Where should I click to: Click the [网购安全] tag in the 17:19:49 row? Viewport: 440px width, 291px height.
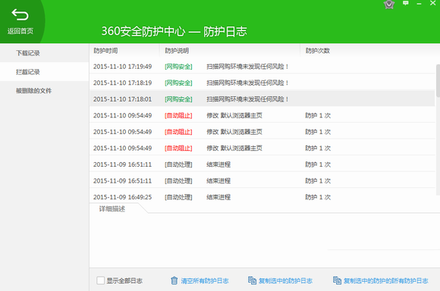[178, 67]
